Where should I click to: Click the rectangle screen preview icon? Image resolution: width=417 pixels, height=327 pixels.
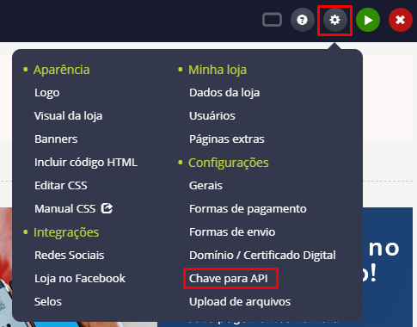pyautogui.click(x=272, y=20)
